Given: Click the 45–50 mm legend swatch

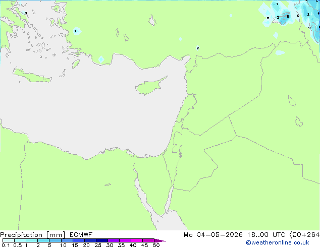Looking at the screenshot, I should tap(148, 240).
